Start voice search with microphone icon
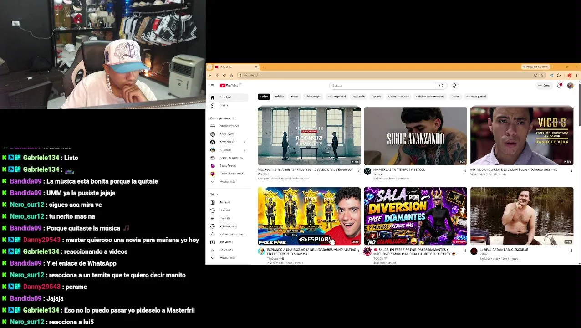 454,86
